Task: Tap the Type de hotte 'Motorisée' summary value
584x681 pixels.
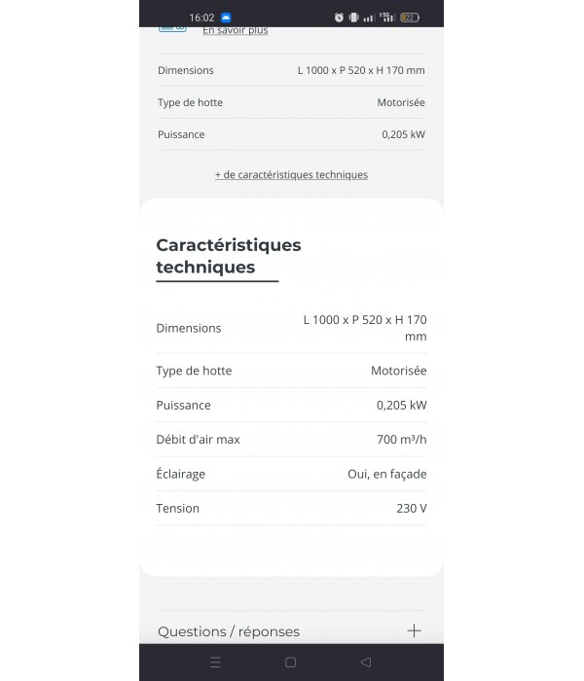Action: [x=400, y=102]
